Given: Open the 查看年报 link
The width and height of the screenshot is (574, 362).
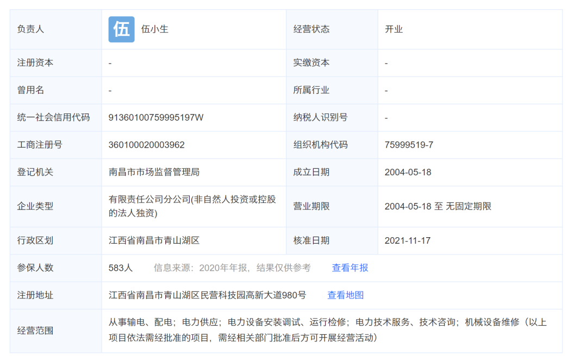Looking at the screenshot, I should pos(350,268).
